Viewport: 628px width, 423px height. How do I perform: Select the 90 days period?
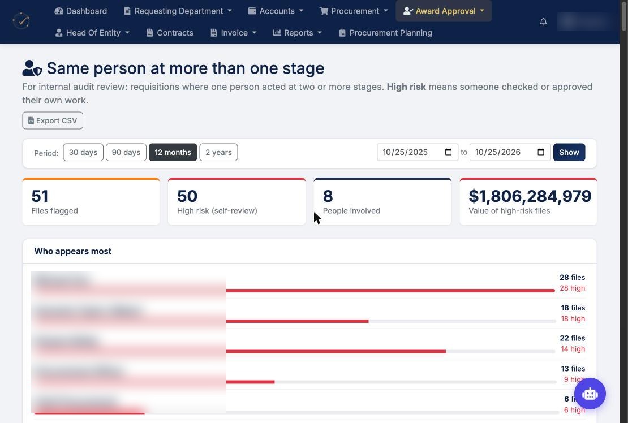[x=126, y=152]
